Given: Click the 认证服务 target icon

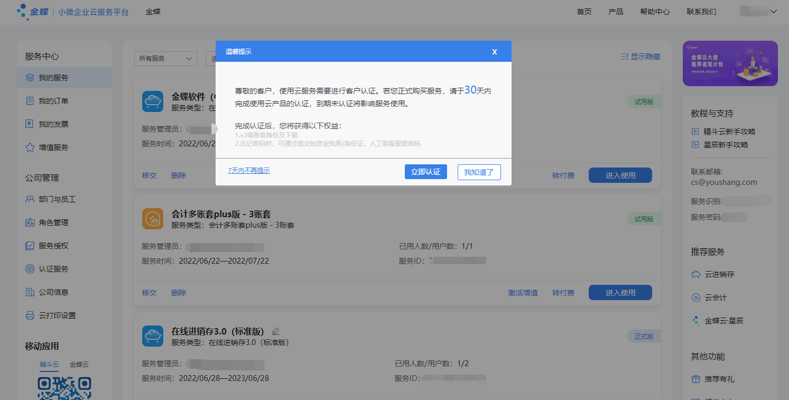Looking at the screenshot, I should click(30, 269).
